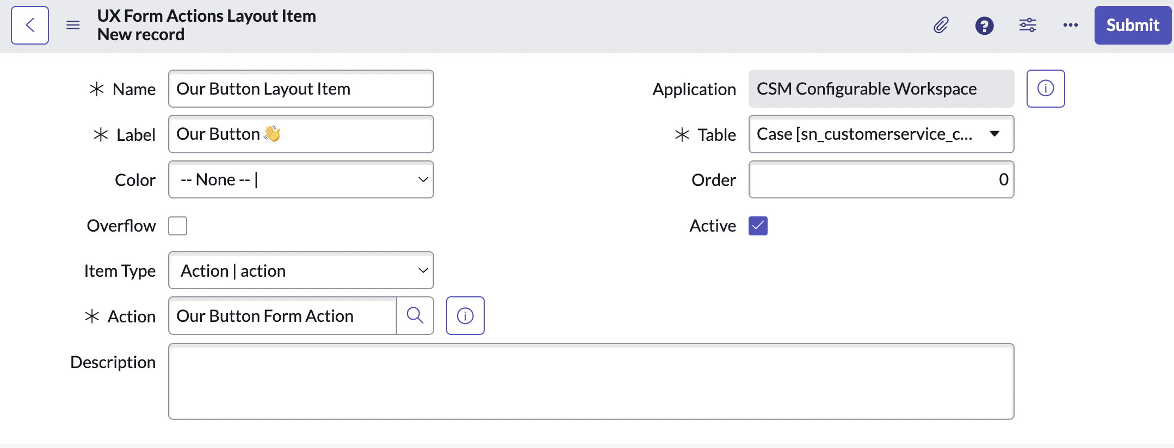Expand the Item Type dropdown

(x=301, y=271)
